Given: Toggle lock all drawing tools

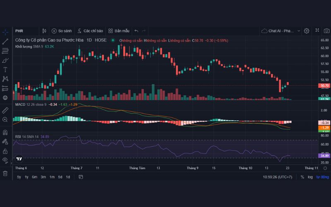Looking at the screenshot, I should point(5,151).
